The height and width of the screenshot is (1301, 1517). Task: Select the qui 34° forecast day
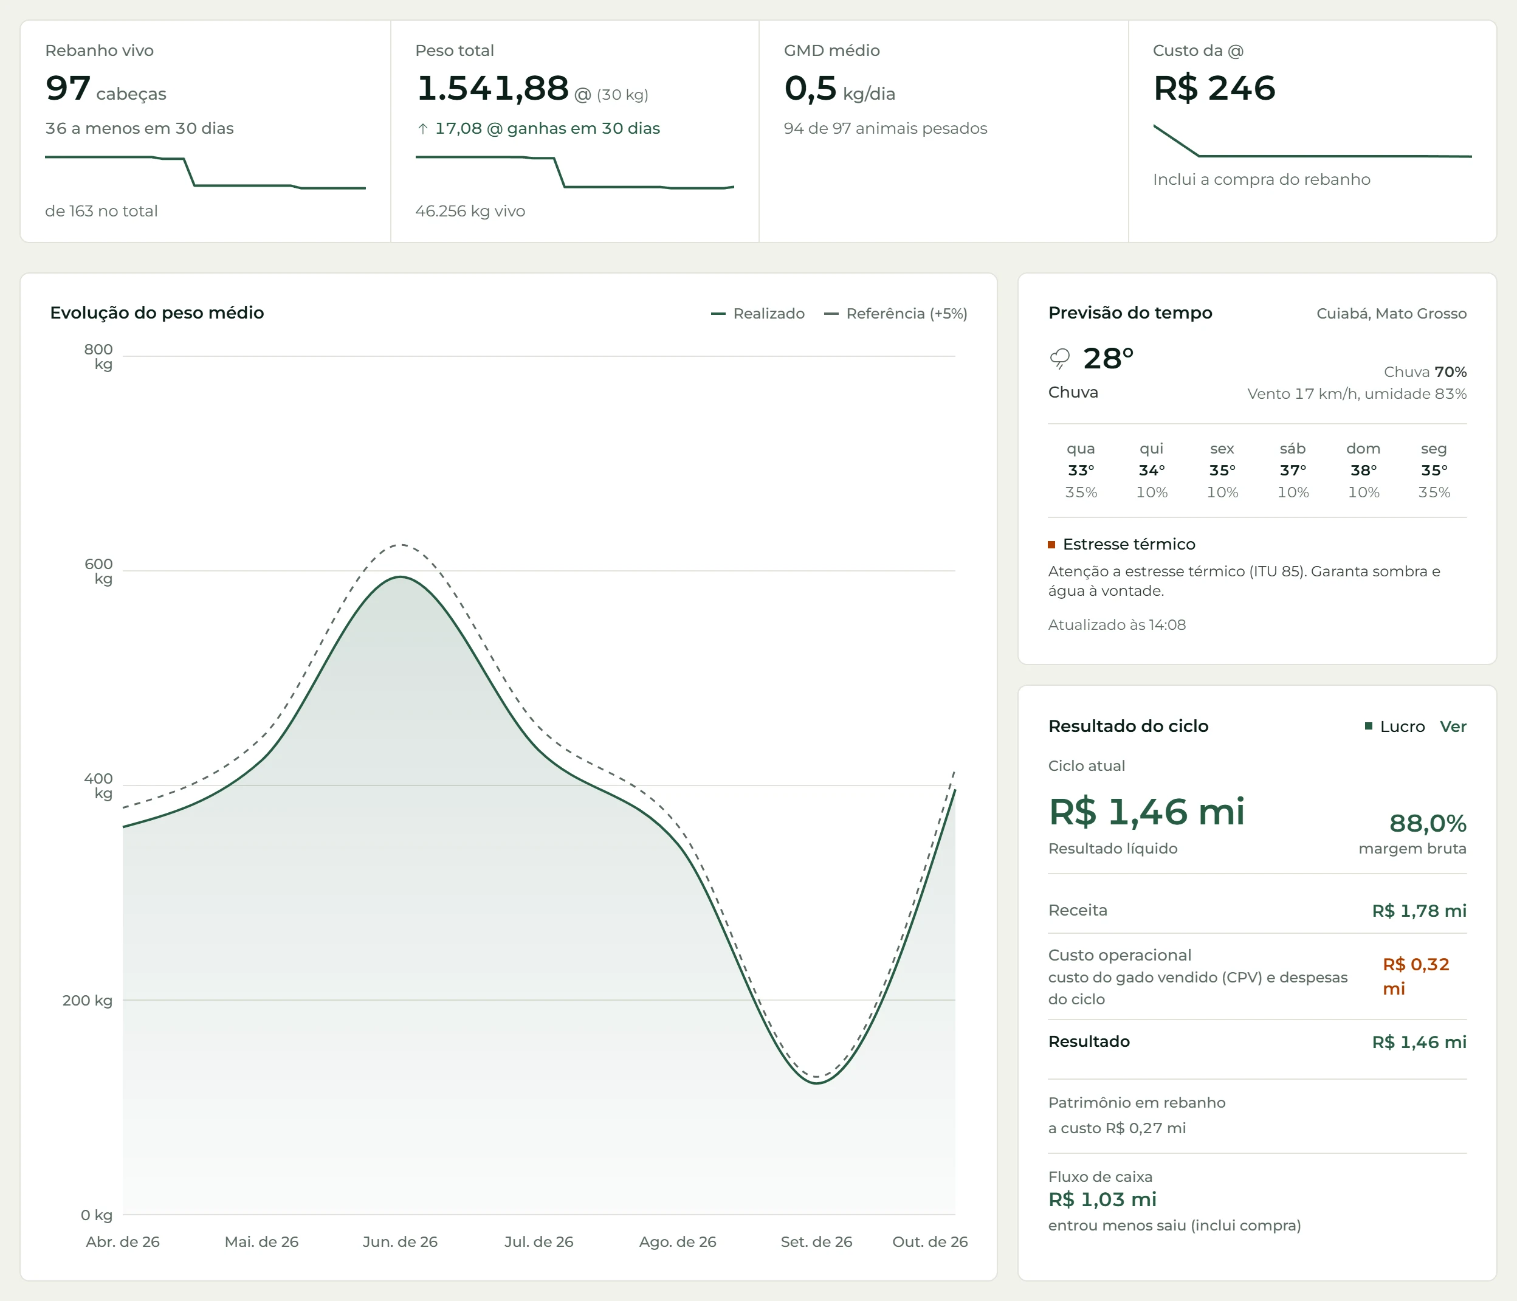point(1152,471)
